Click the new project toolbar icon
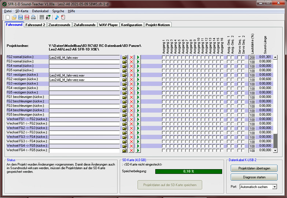This screenshot has width=287, height=198. [8, 17]
